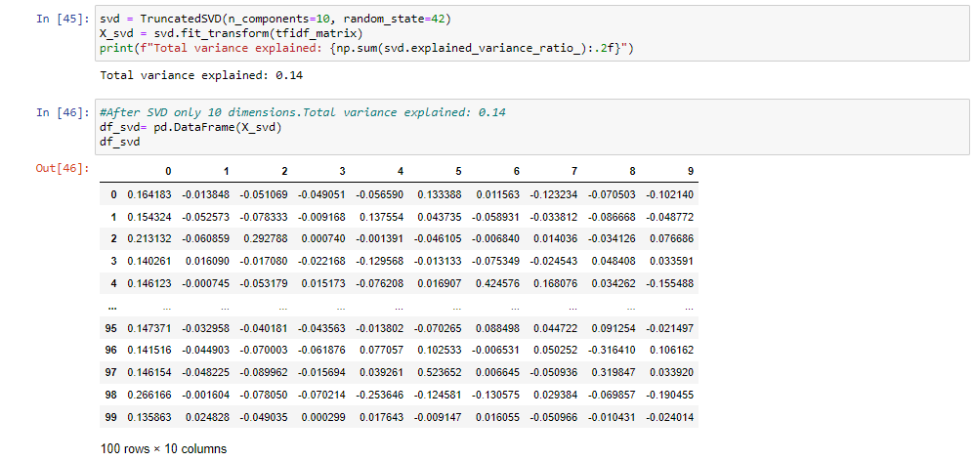975x461 pixels.
Task: Click row index 95
Action: (x=110, y=328)
